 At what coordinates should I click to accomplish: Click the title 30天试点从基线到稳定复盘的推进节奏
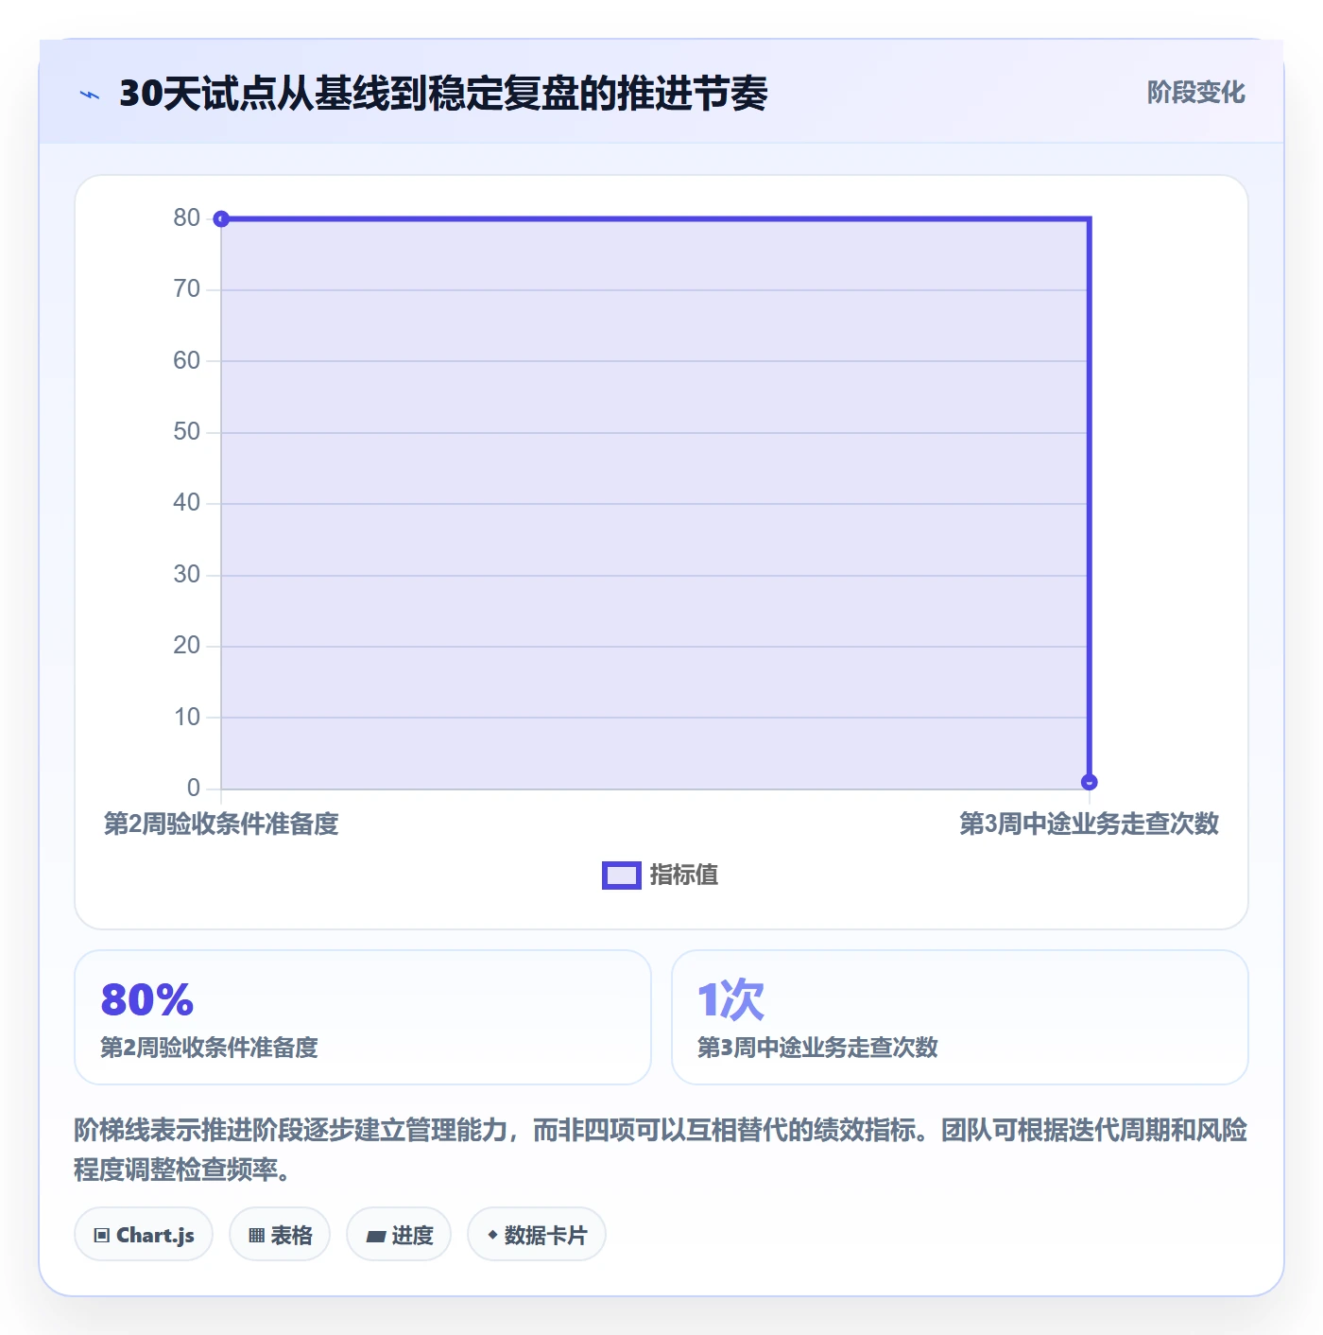[443, 94]
